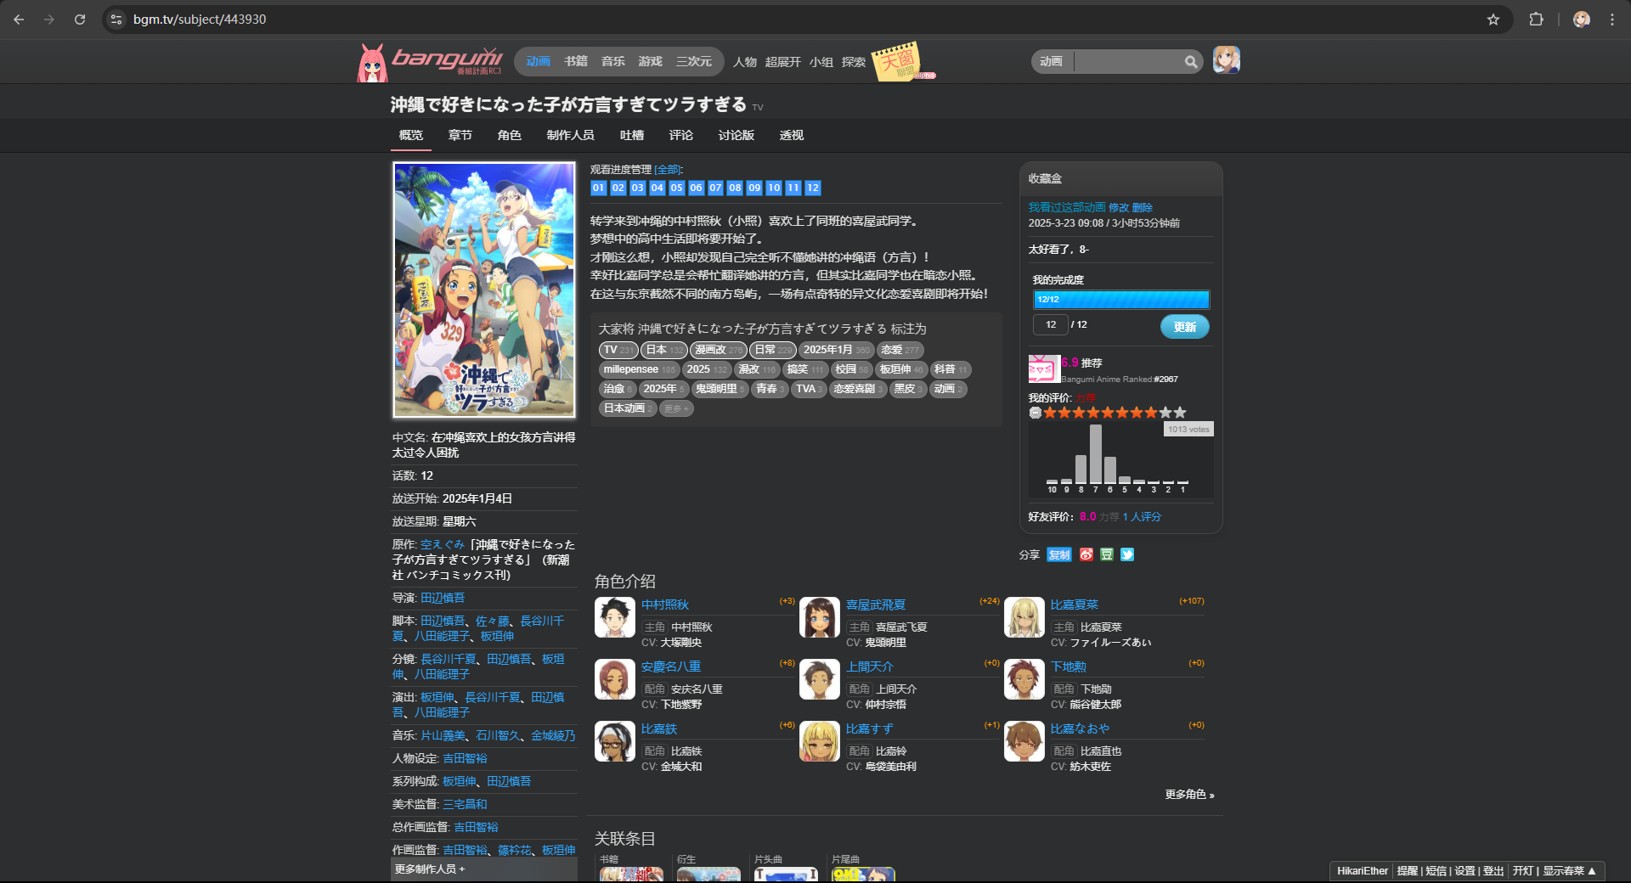The width and height of the screenshot is (1631, 883).
Task: Click 中村照秋 character avatar
Action: (614, 617)
